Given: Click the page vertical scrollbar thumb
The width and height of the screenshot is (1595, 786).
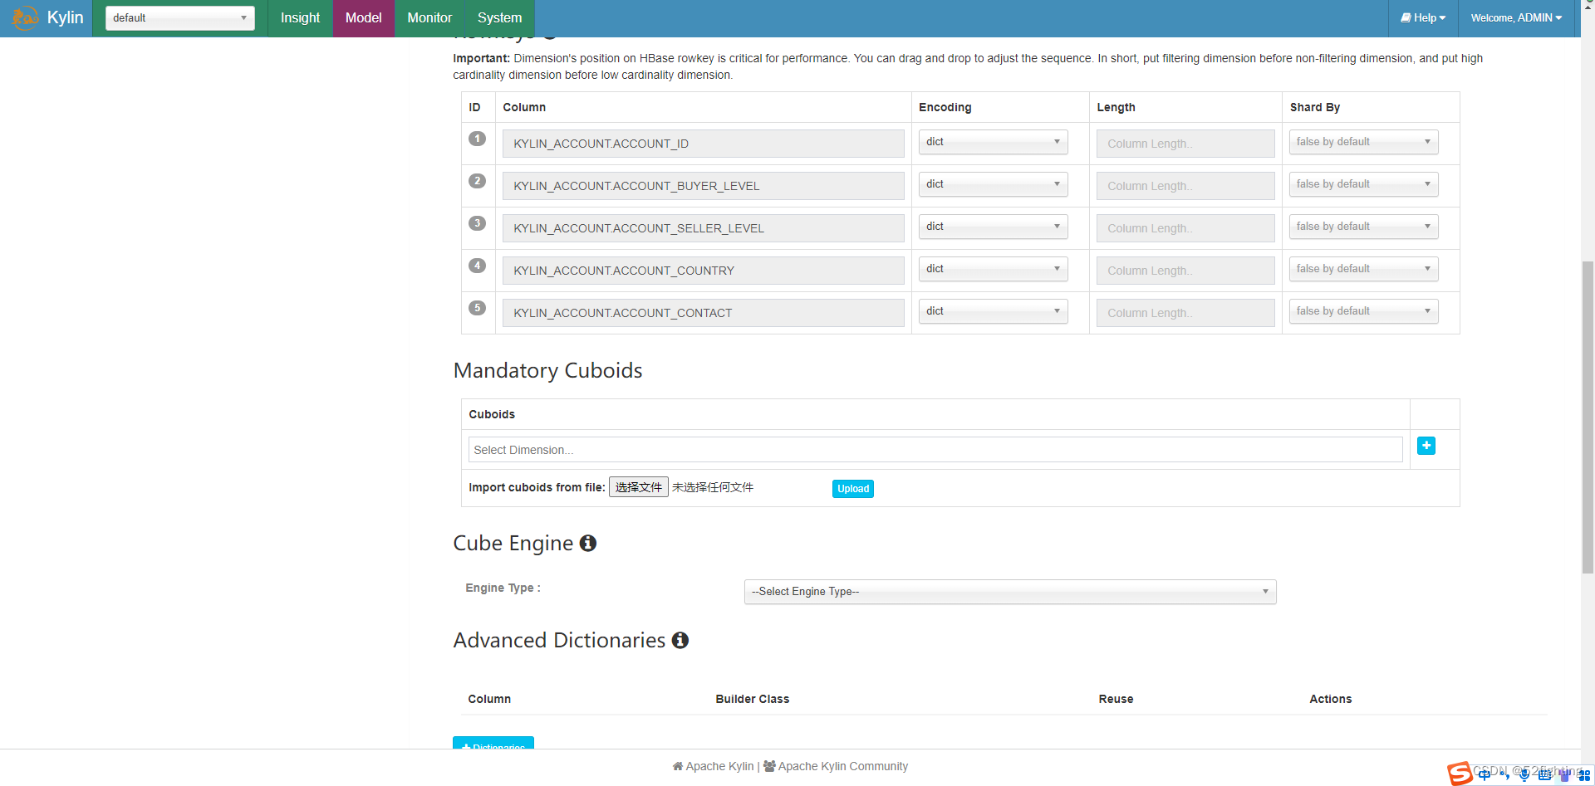Looking at the screenshot, I should pyautogui.click(x=1588, y=417).
